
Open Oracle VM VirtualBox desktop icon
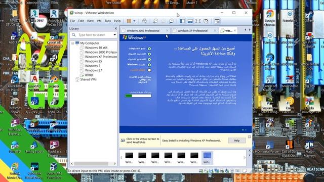click(x=54, y=171)
